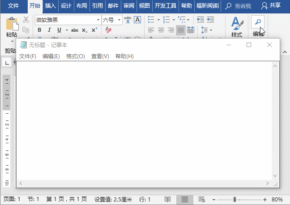Click the multilevel list icon
Viewport: 290px width, 205px height.
click(181, 19)
